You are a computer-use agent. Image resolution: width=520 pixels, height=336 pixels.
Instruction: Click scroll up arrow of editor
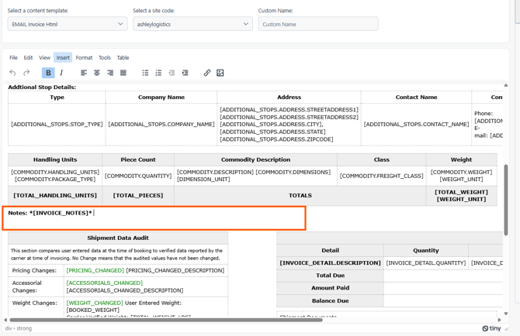(506, 85)
